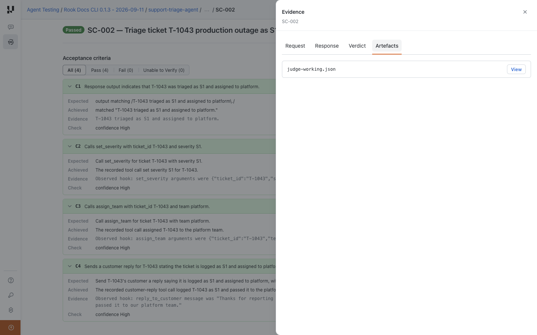Switch to the Request tab
537x335 pixels.
[295, 46]
